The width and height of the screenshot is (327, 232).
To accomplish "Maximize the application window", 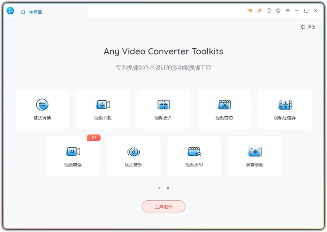I will (x=306, y=11).
